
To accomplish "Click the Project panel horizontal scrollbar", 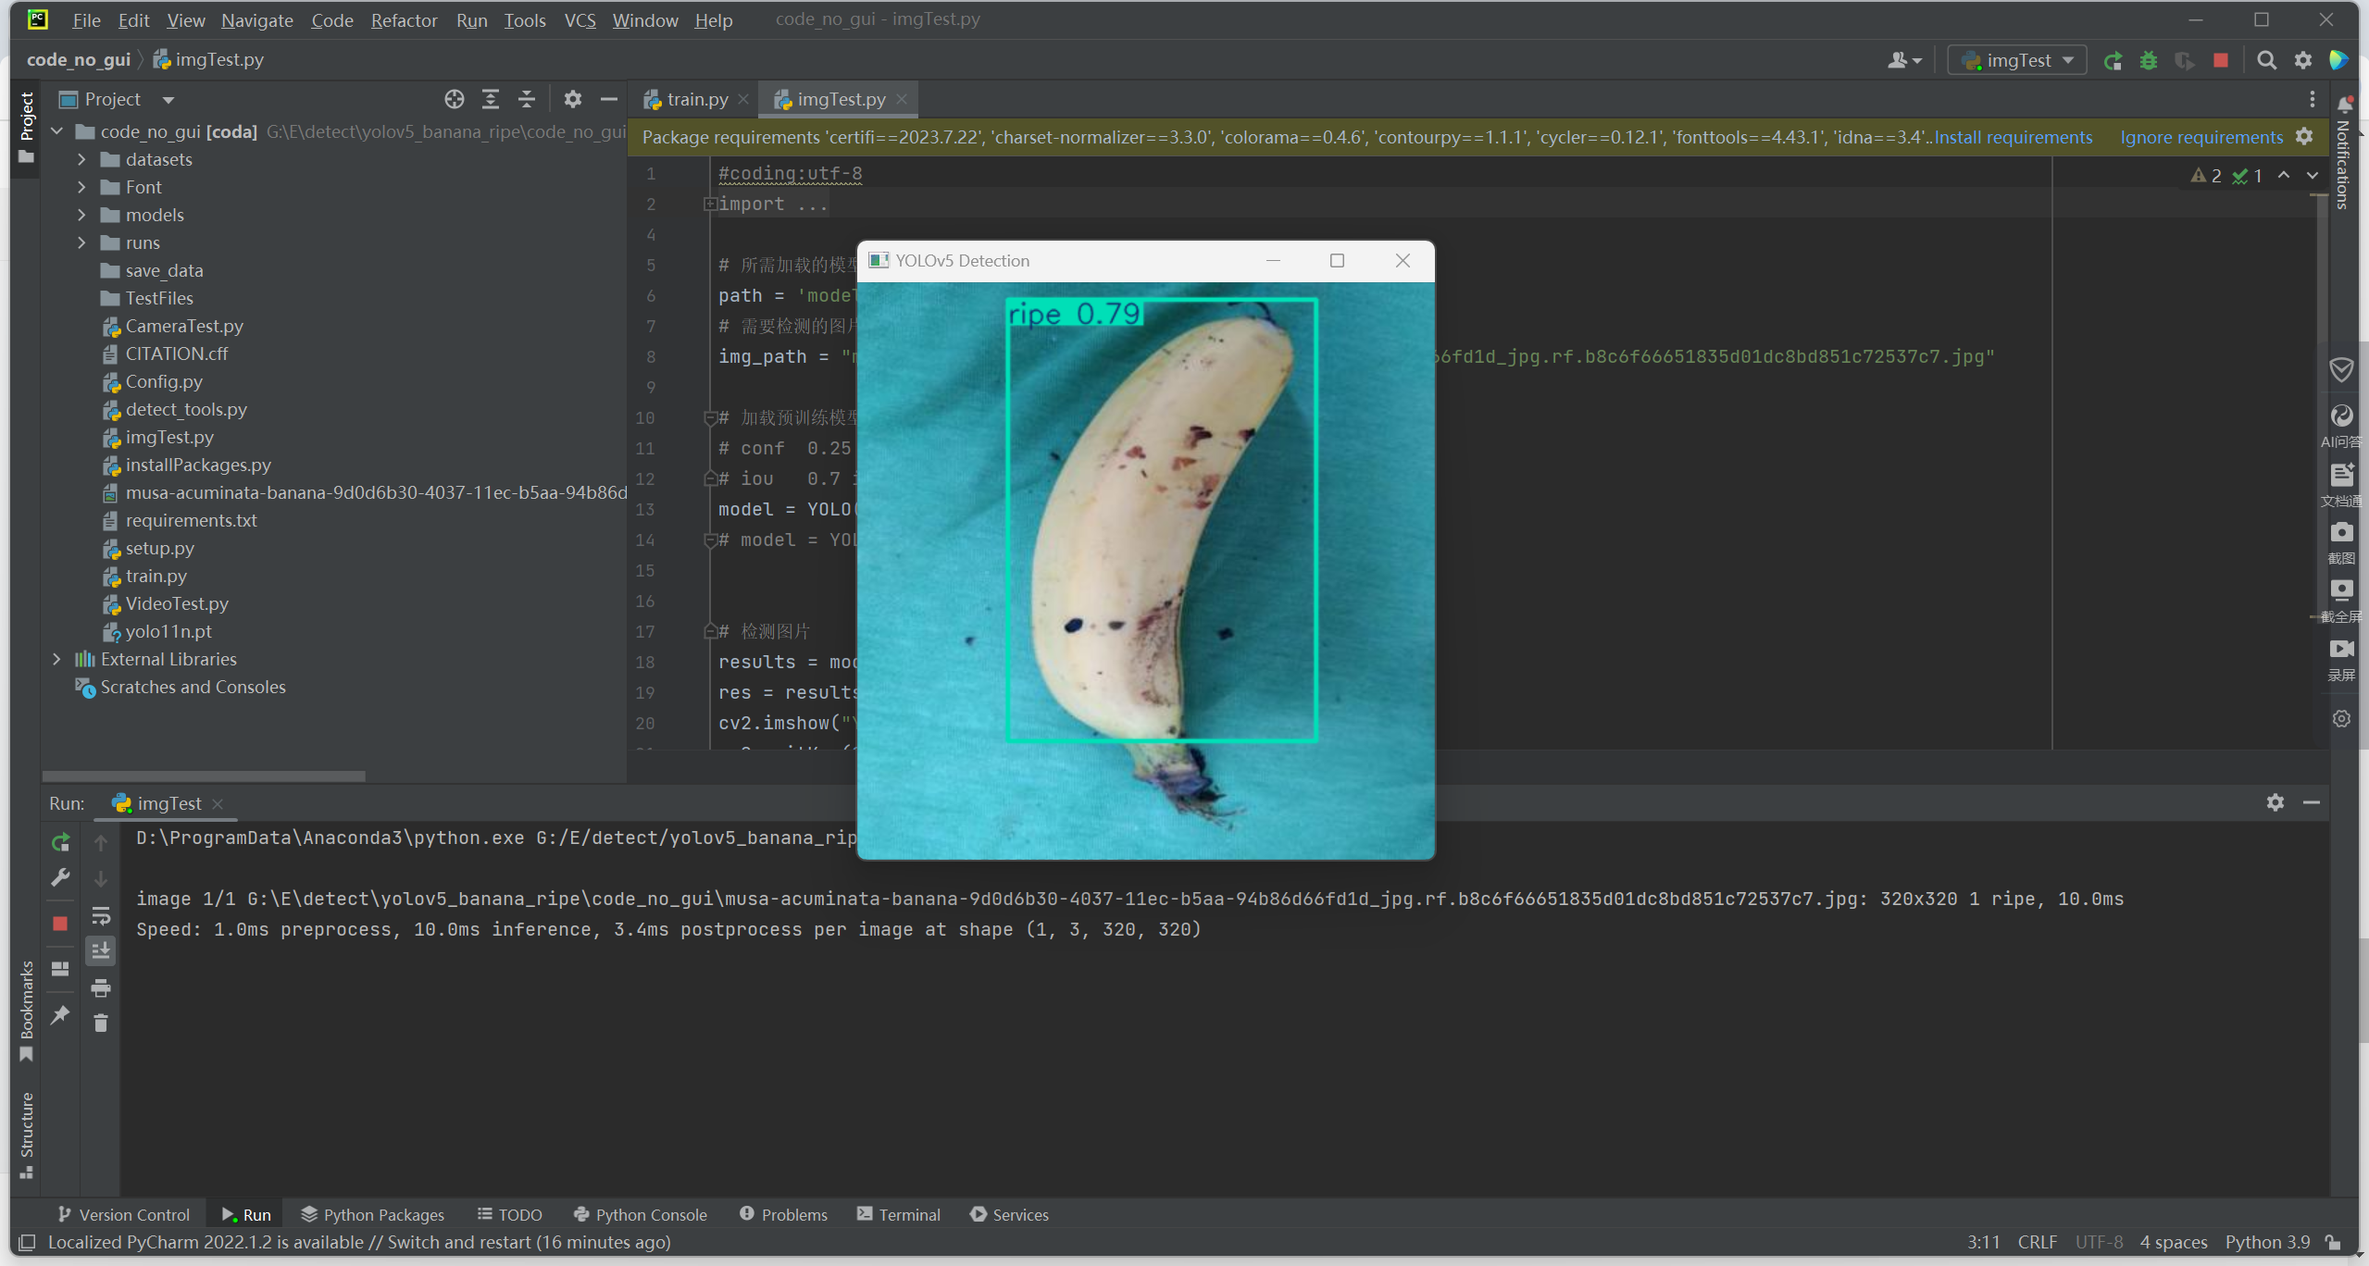I will tap(204, 776).
